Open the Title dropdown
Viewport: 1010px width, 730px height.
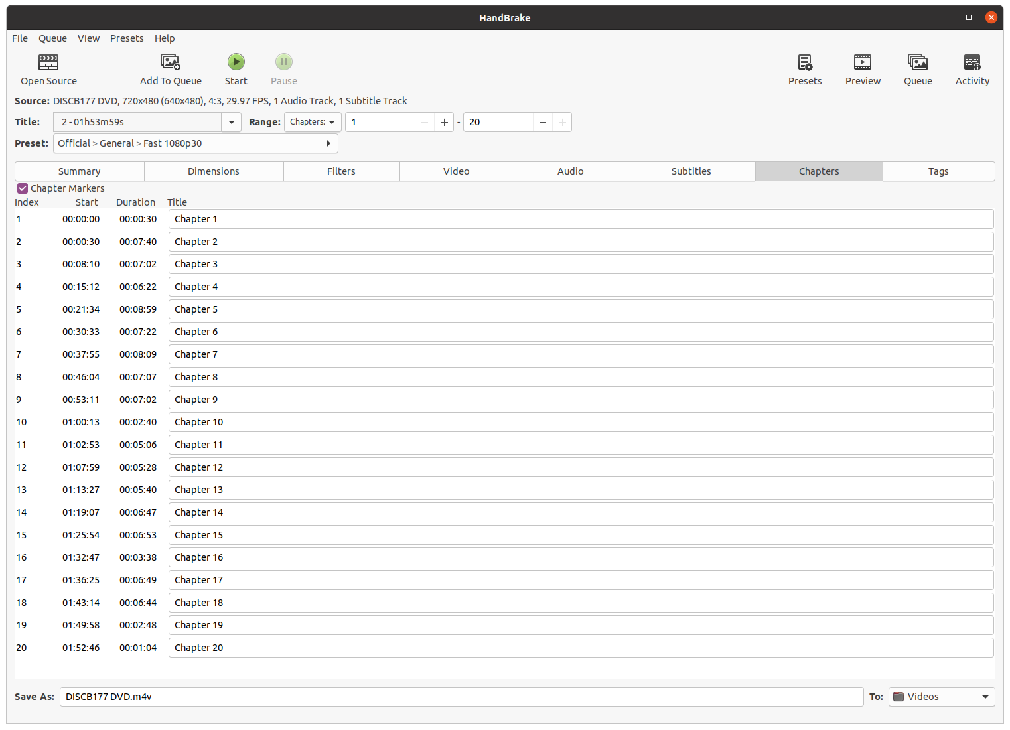pyautogui.click(x=231, y=122)
